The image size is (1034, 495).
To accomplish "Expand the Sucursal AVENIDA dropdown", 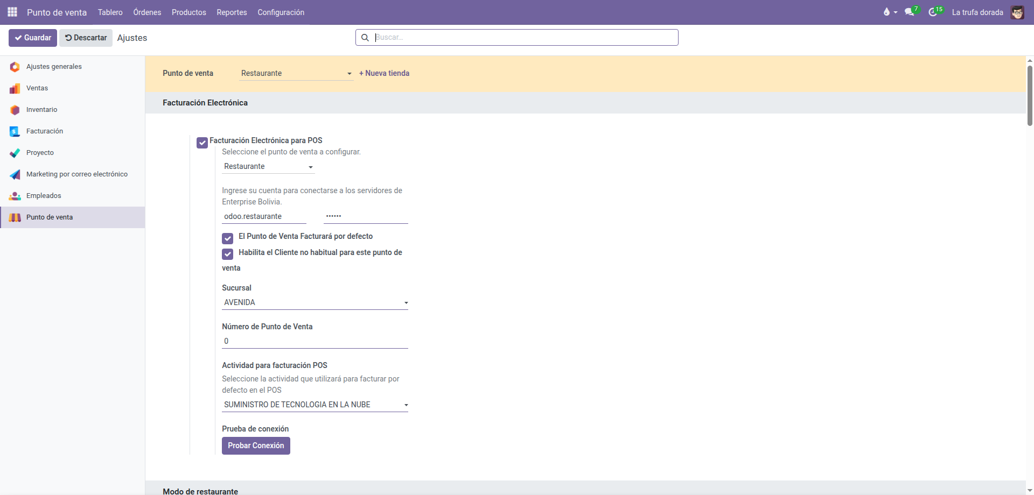I will click(x=315, y=302).
